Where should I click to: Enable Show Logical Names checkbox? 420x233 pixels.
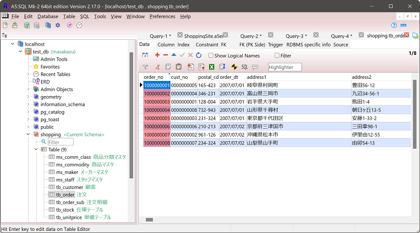(211, 55)
